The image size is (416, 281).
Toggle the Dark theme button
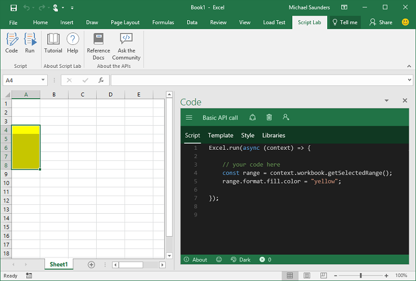[241, 260]
